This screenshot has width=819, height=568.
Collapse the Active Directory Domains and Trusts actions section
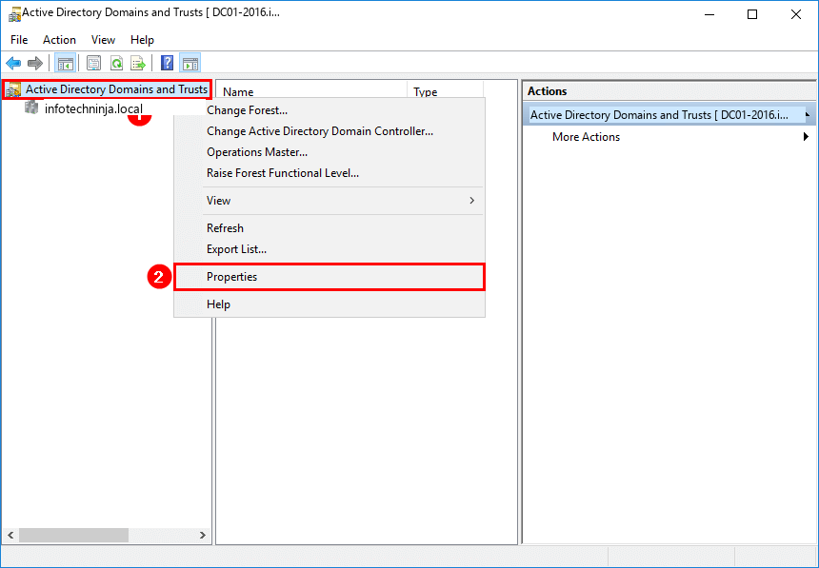coord(808,114)
